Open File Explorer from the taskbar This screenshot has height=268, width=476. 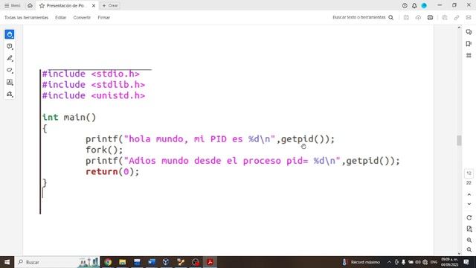pos(122,262)
